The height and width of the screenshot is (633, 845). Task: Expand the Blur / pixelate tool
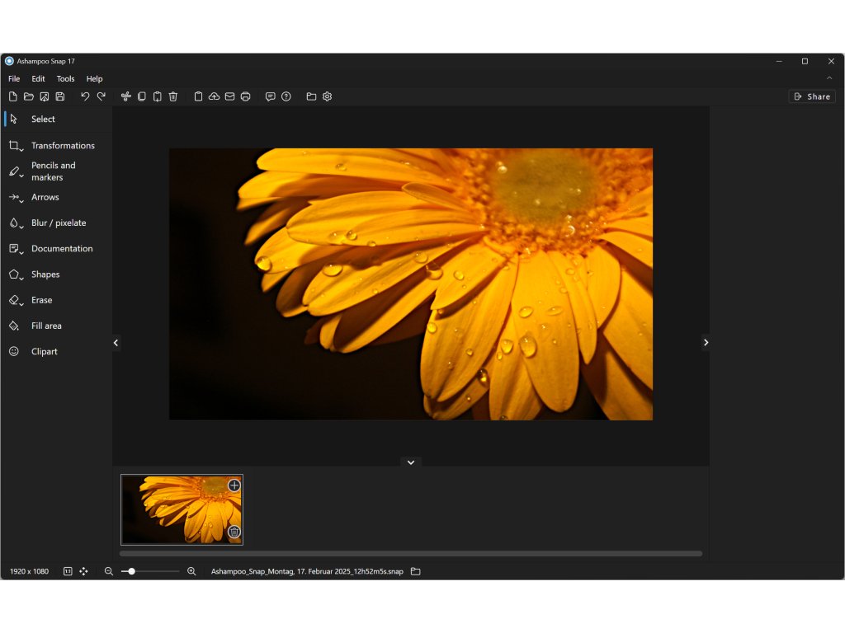point(57,223)
